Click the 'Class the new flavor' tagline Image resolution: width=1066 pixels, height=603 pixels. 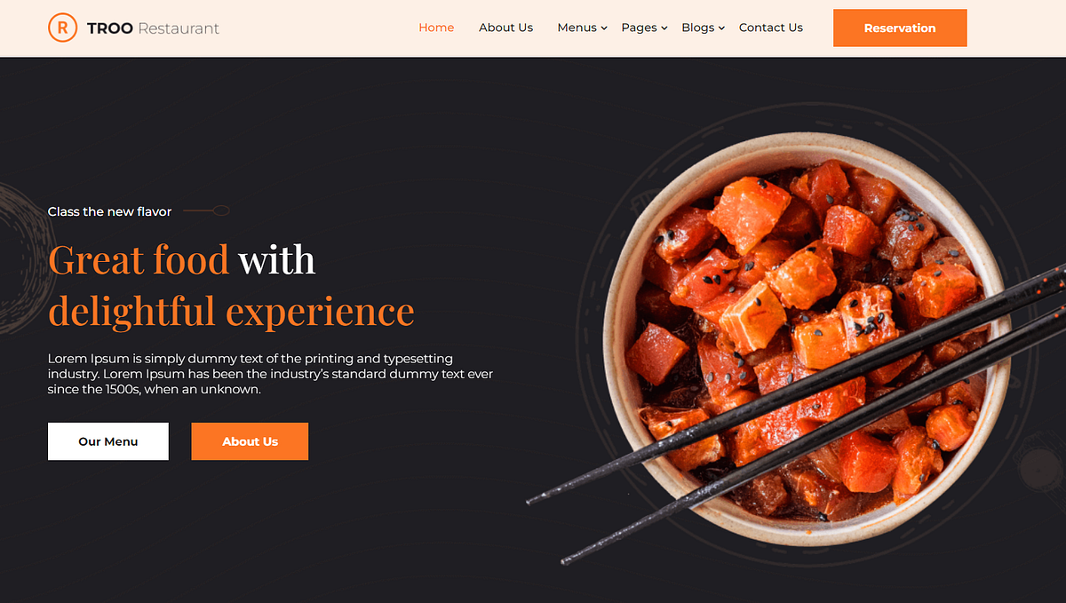109,211
